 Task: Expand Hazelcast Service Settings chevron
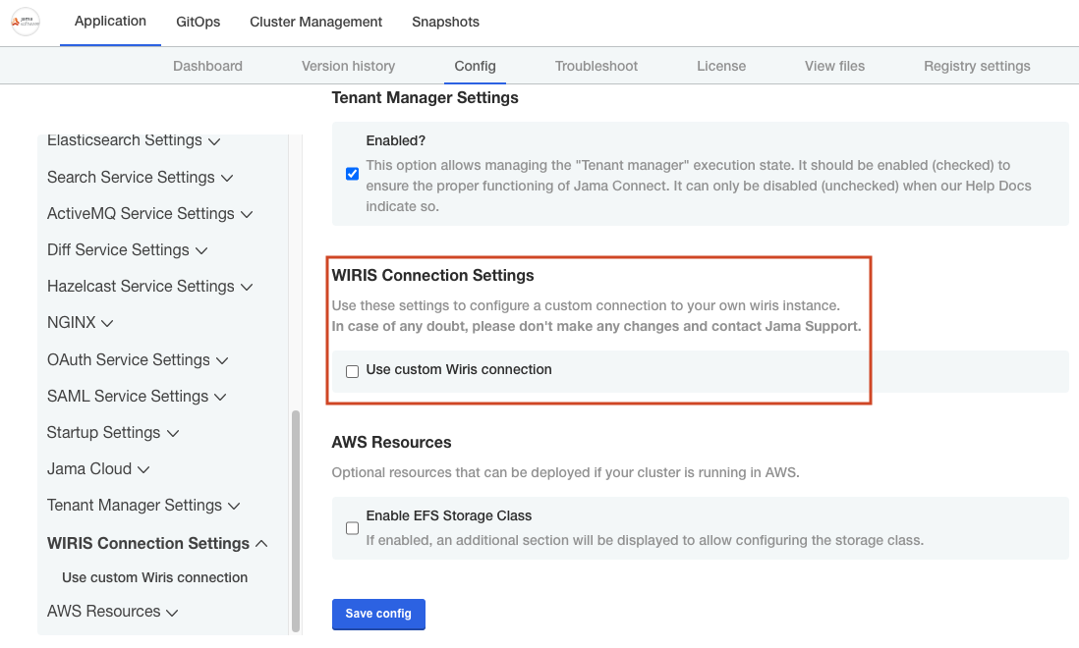[x=247, y=288]
